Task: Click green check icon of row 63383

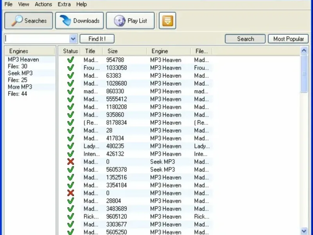Action: pos(70,76)
